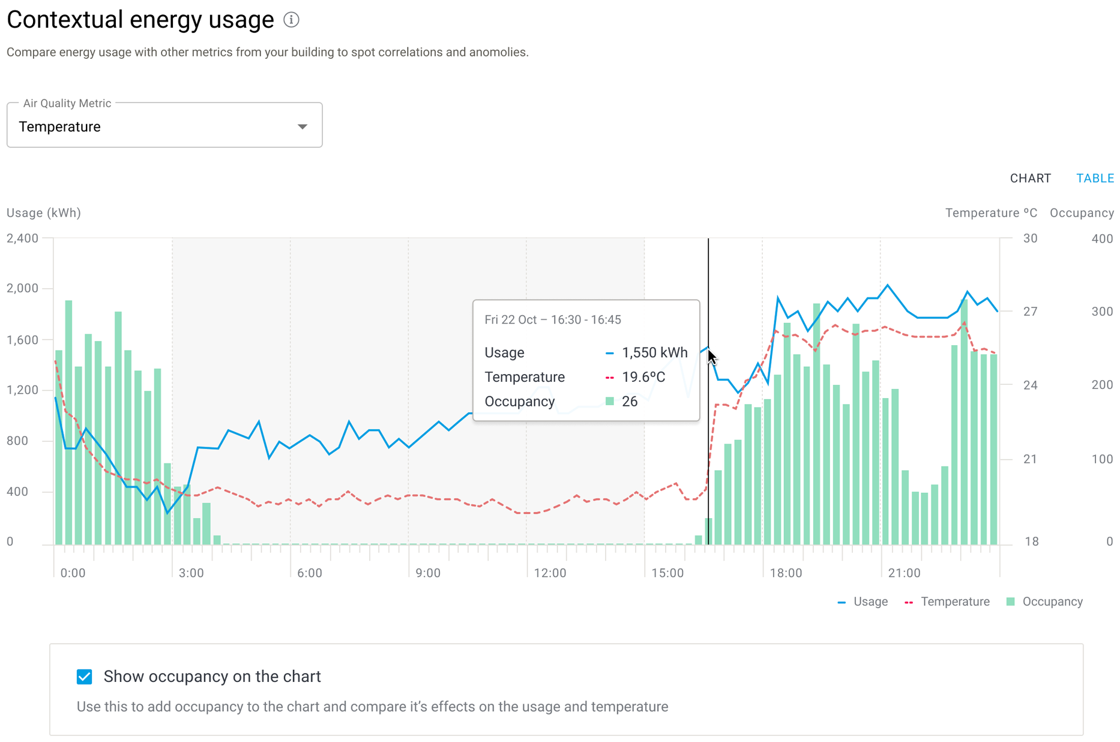
Task: Open the info icon beside Contextual energy usage
Action: (291, 20)
